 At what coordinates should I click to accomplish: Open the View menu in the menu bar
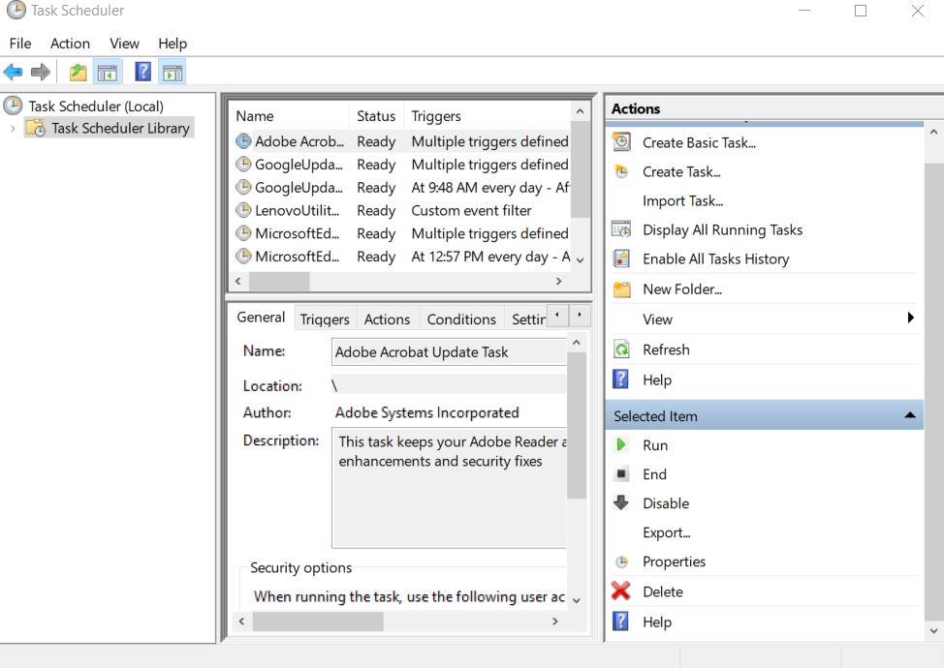pos(124,44)
